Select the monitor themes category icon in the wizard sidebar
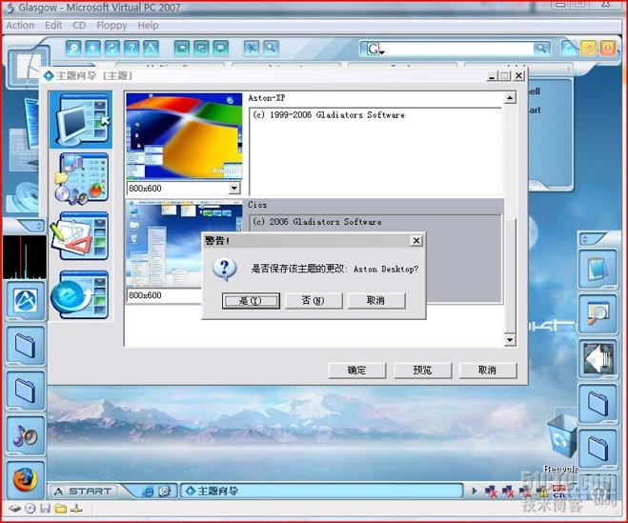The image size is (628, 523). tap(82, 119)
